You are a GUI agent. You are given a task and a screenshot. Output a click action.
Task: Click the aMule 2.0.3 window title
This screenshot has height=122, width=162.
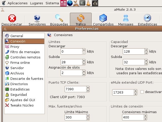(x=125, y=10)
